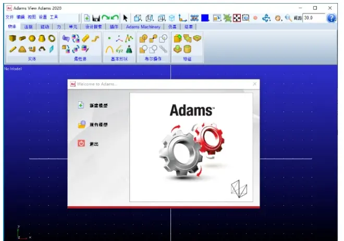Pick the marker XYZ construction tool

119,49
